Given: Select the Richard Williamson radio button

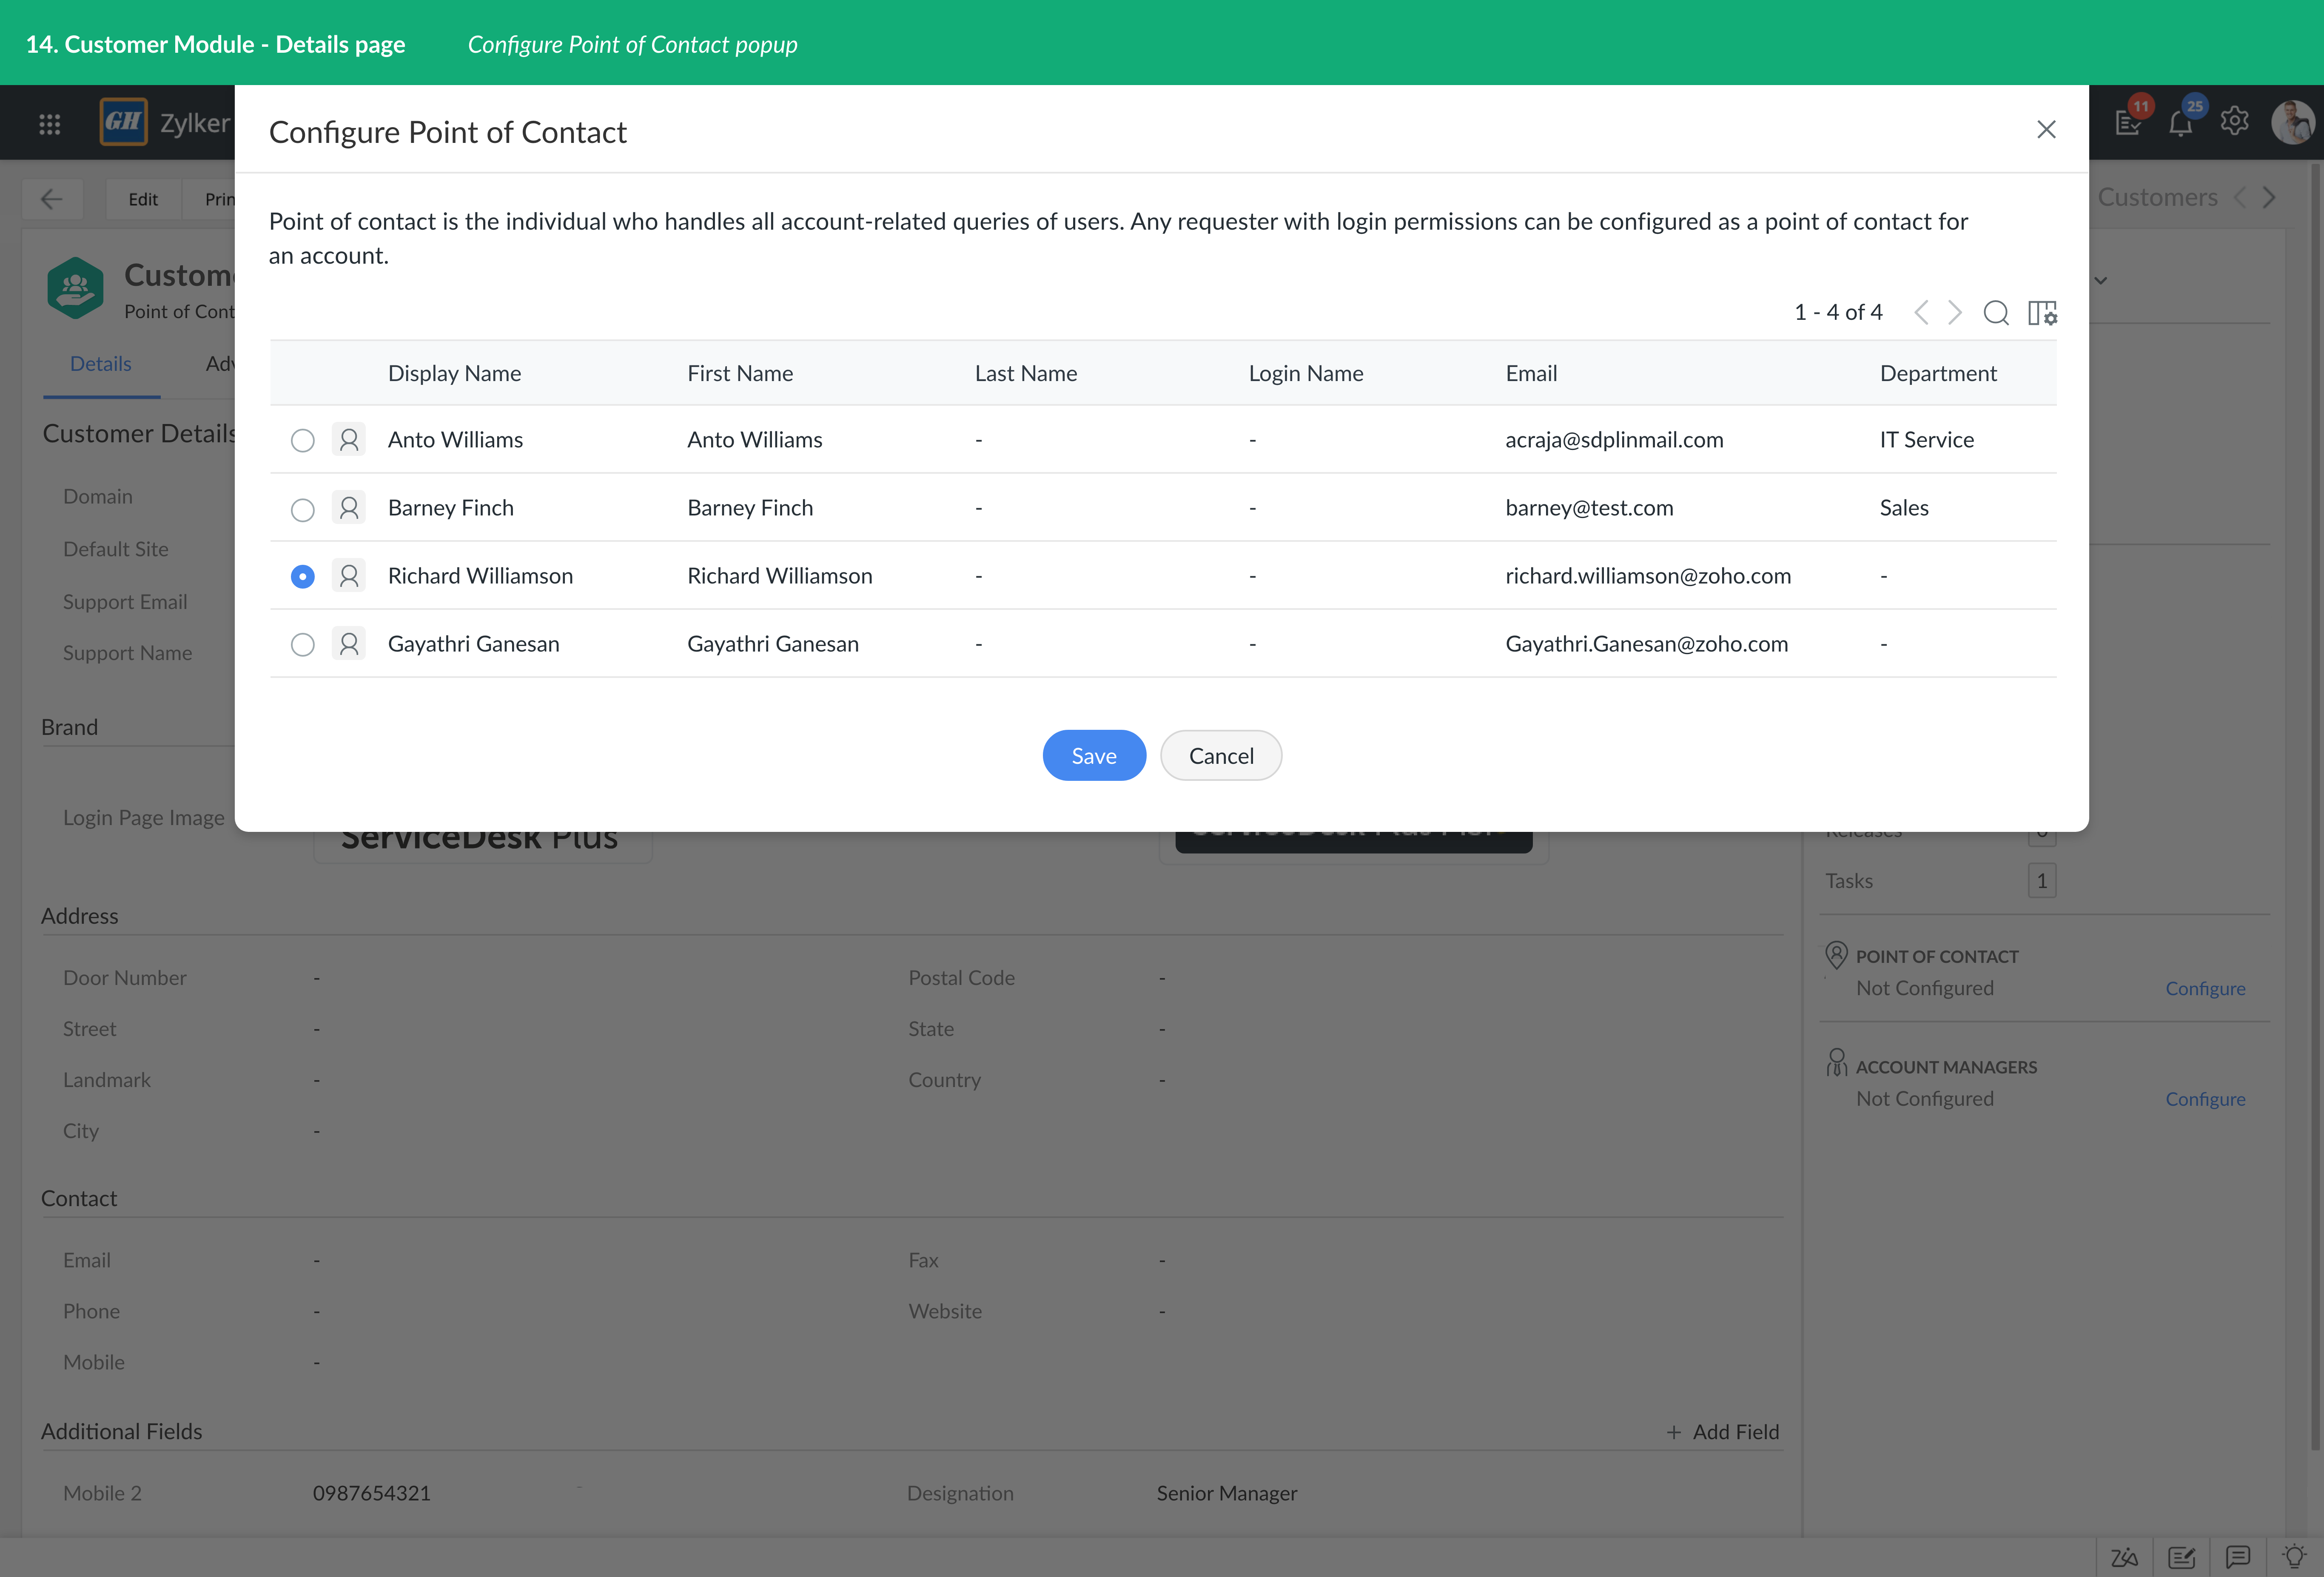Looking at the screenshot, I should 302,577.
